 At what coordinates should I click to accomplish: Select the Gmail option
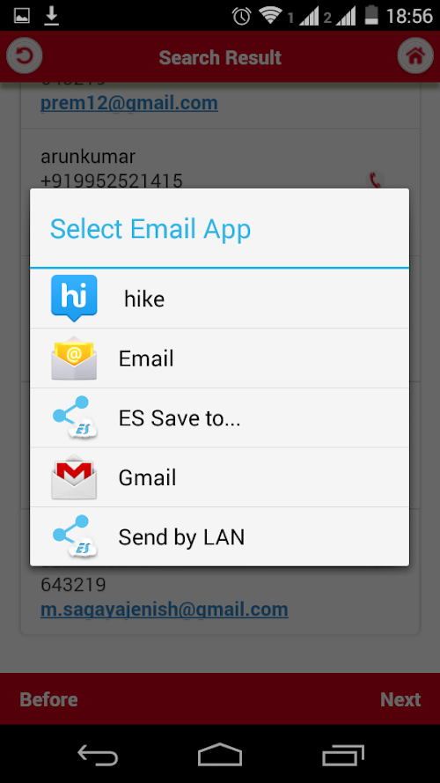click(x=219, y=477)
